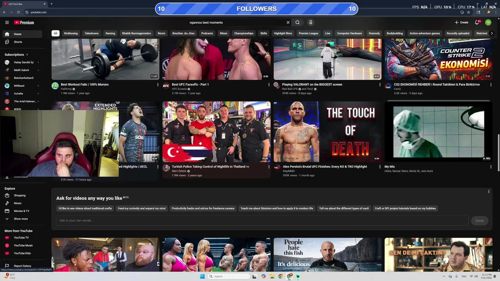Choose the types of cacti suggestion chip
The height and width of the screenshot is (281, 500).
click(344, 208)
